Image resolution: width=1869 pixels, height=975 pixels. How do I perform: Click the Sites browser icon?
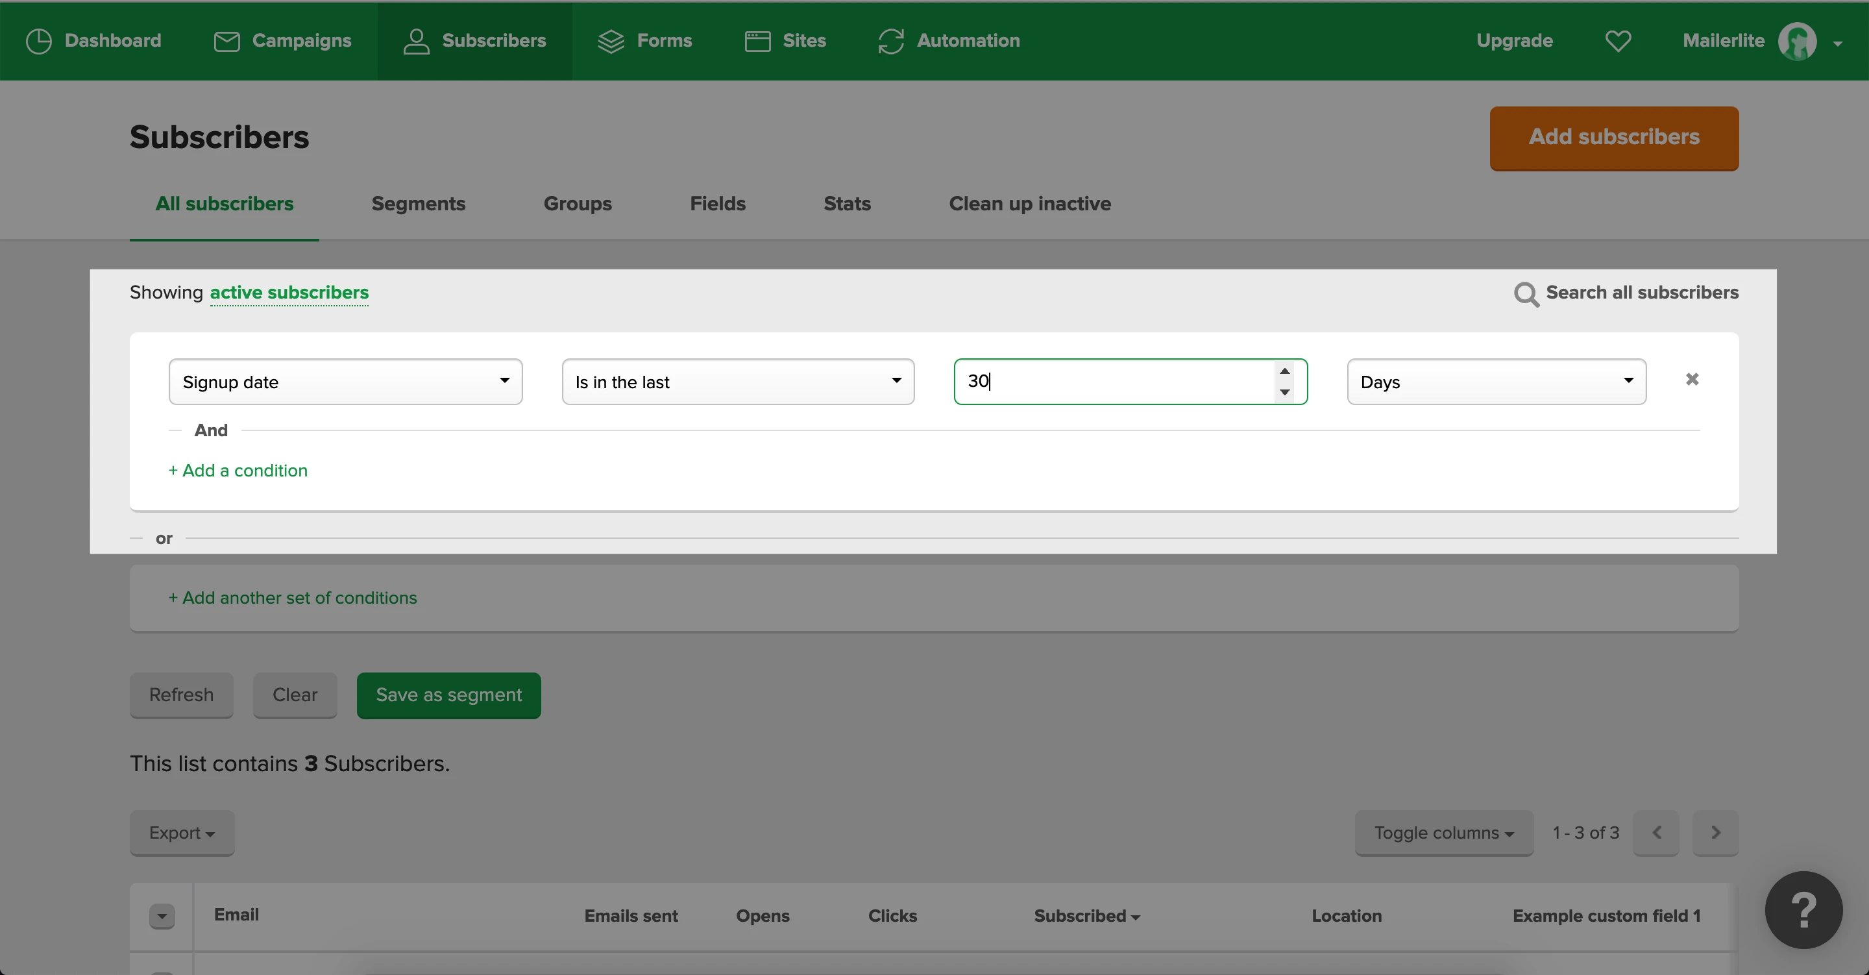pos(757,42)
